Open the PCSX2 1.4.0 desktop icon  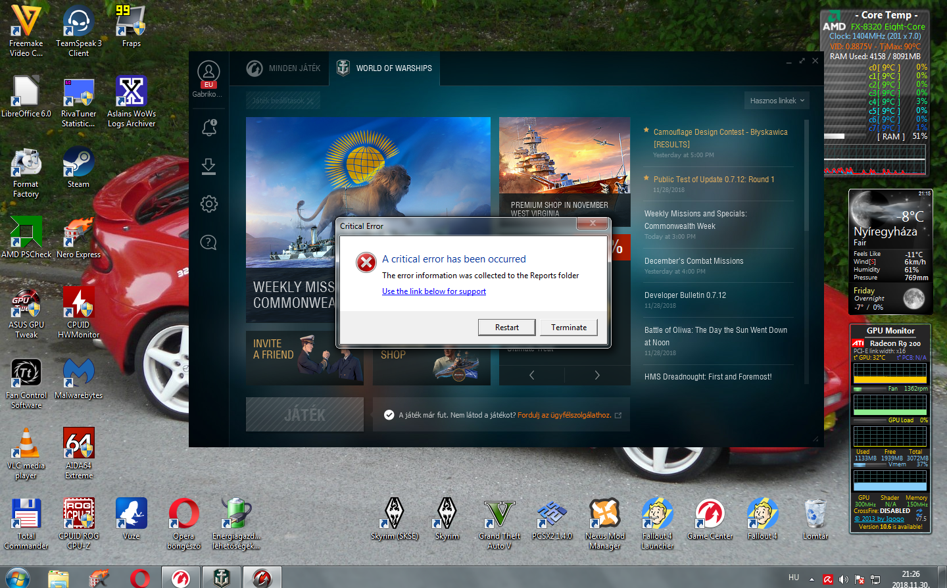pyautogui.click(x=552, y=519)
